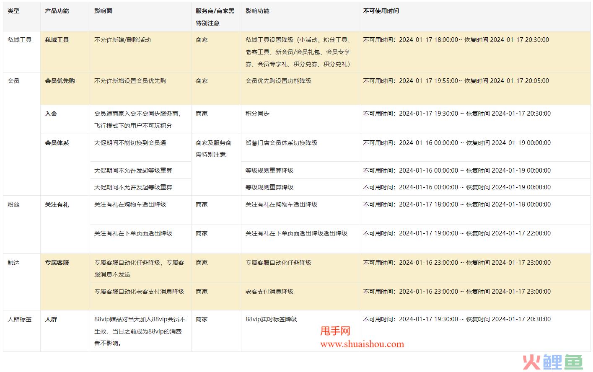The image size is (593, 372).
Task: Click the 88vip赠品对当天加入88vip会员不生效 cell
Action: click(140, 331)
